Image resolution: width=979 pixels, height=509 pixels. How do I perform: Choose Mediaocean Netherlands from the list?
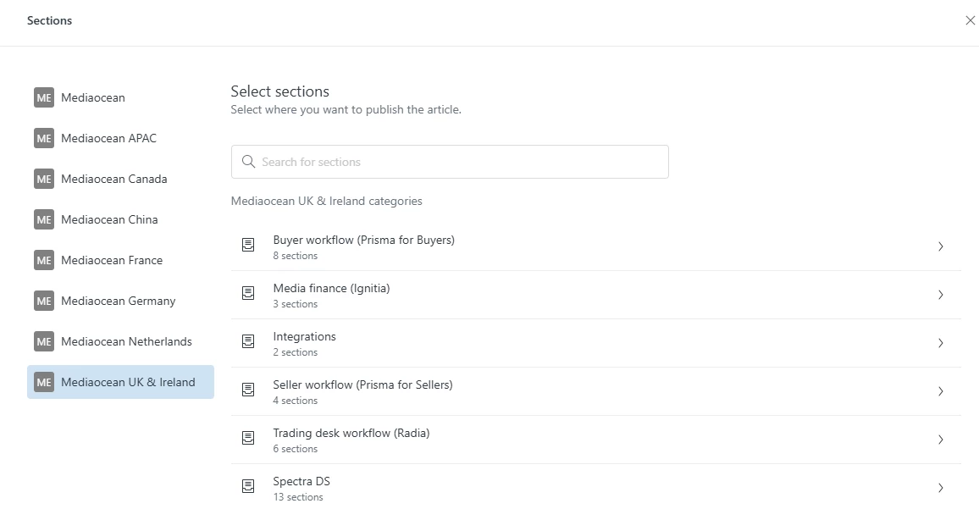click(x=126, y=341)
